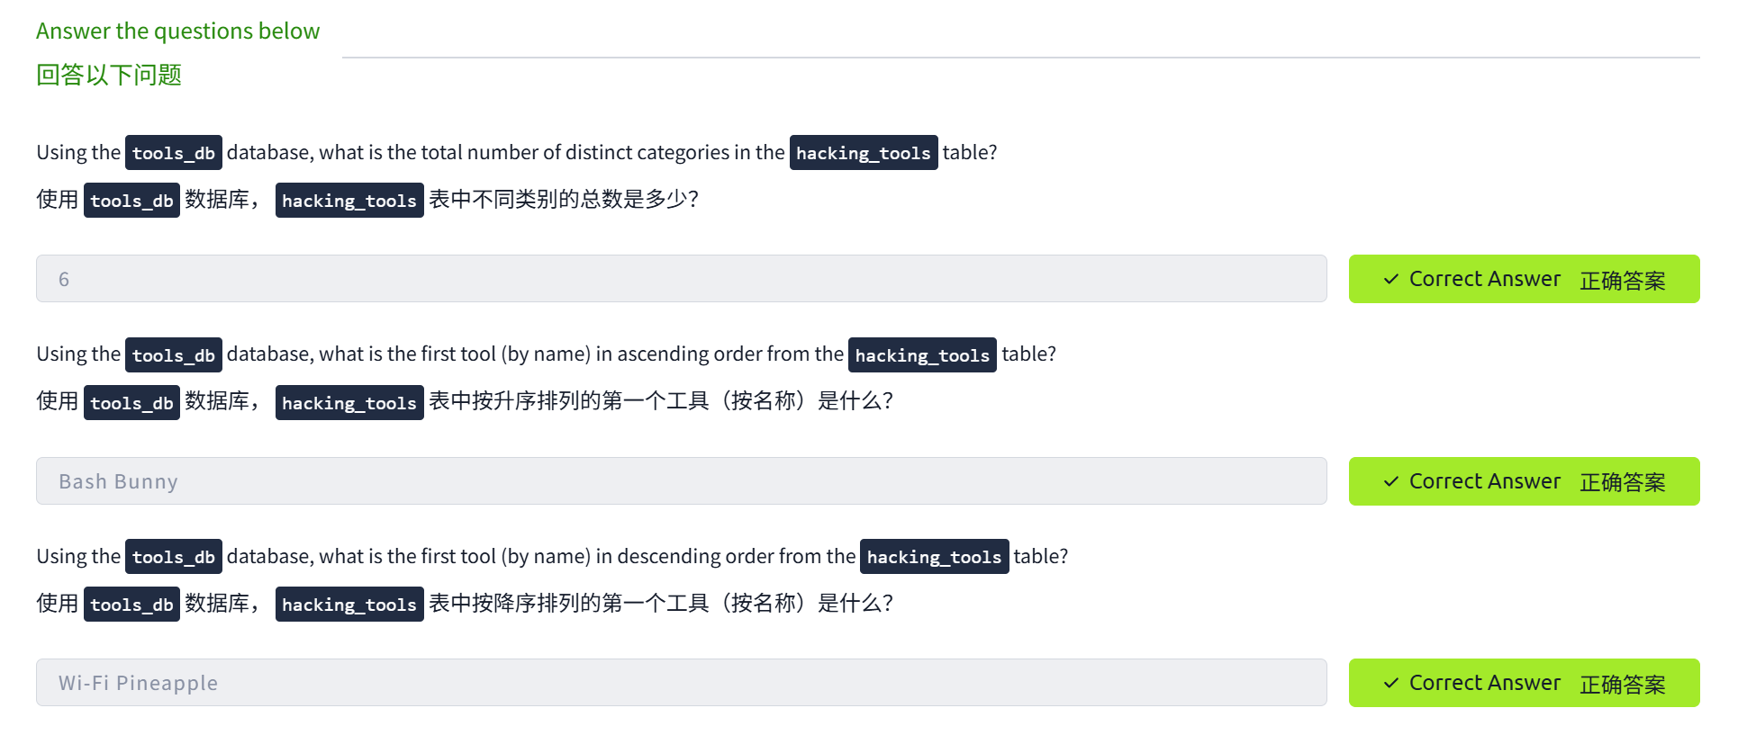The width and height of the screenshot is (1738, 735).
Task: Click tools_db tag in English ascending order question
Action: coord(173,355)
